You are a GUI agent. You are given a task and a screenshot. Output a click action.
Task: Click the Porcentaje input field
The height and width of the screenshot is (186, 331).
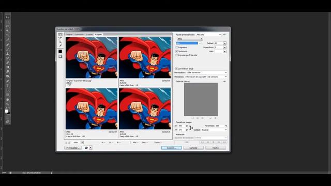point(220,126)
